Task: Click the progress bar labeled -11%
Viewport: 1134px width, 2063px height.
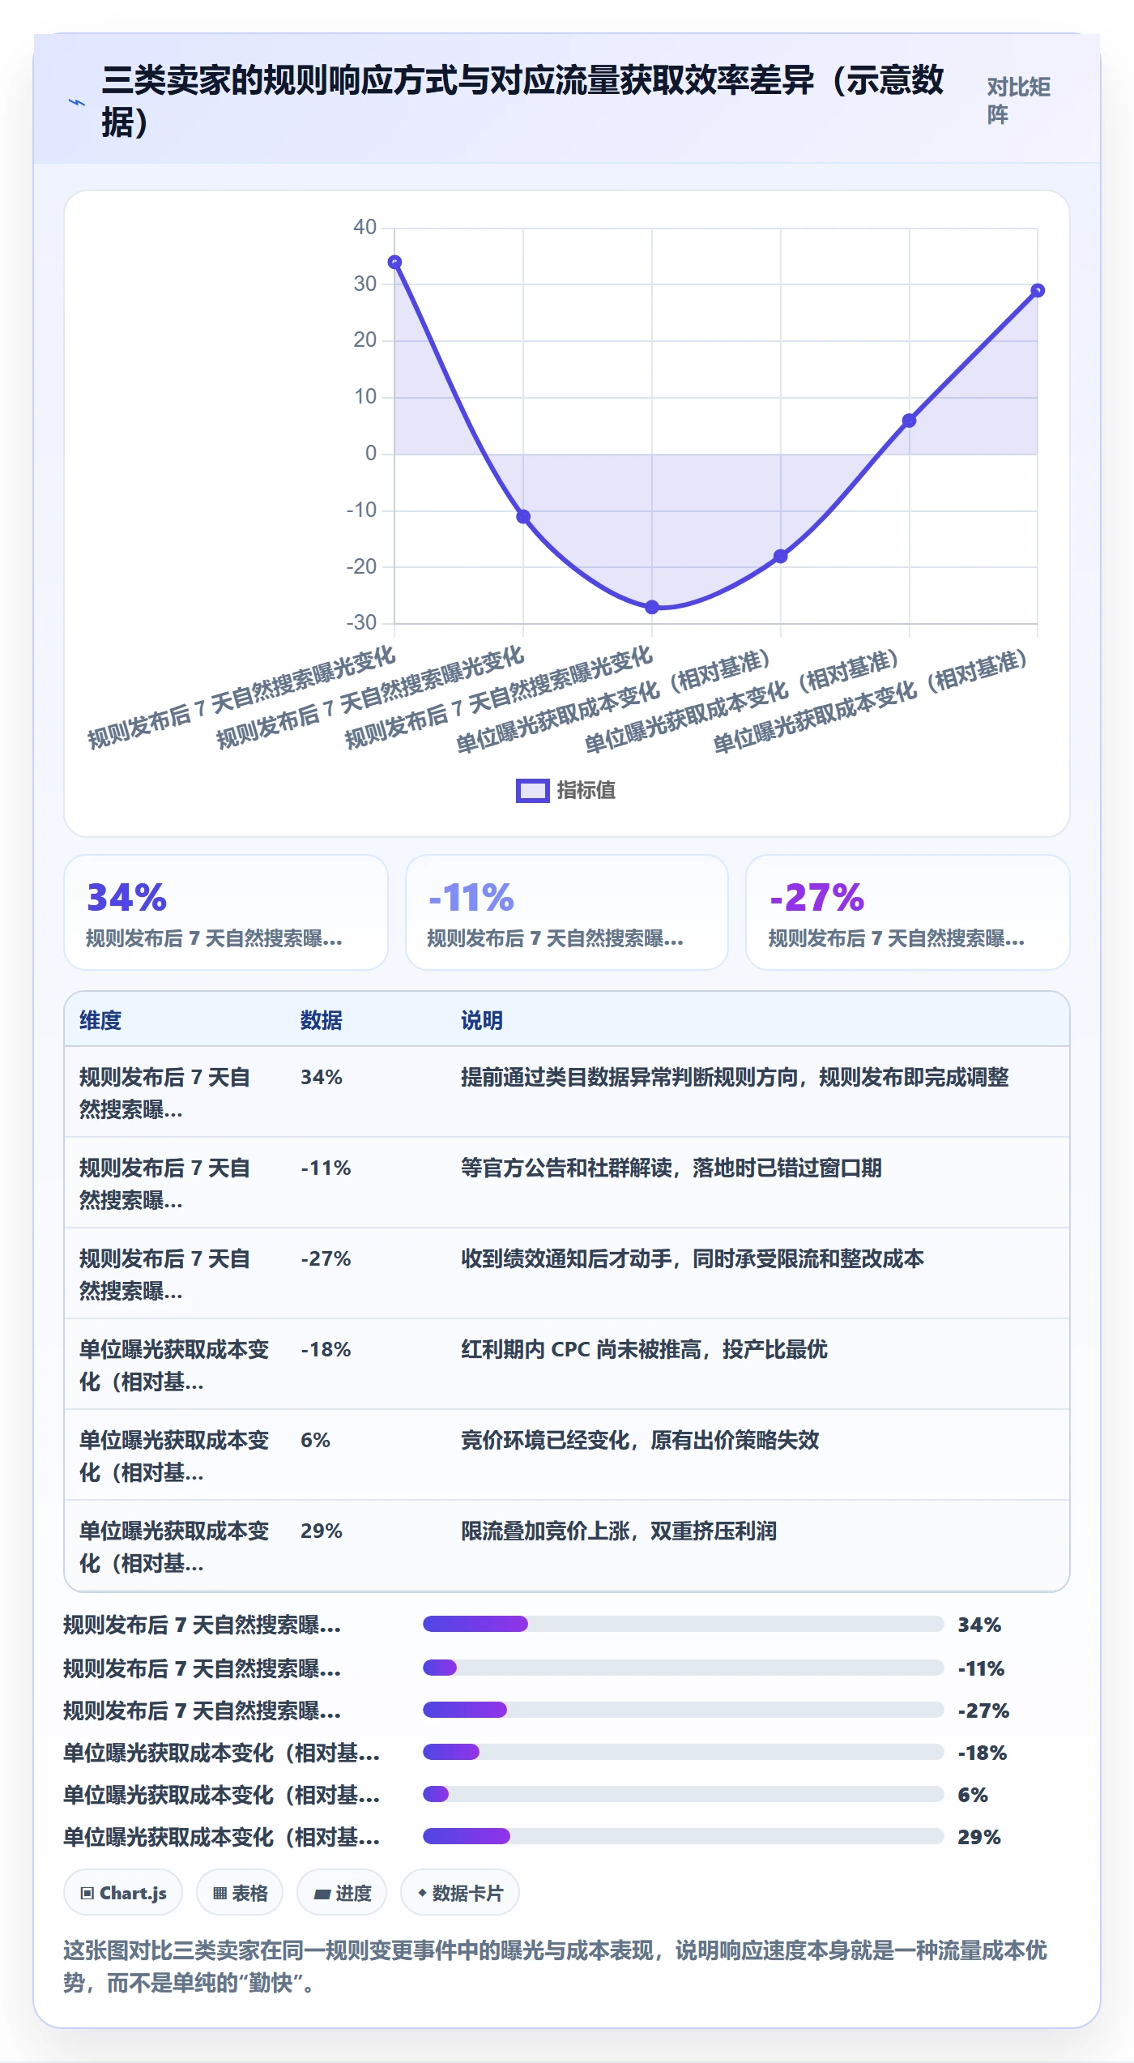Action: tap(683, 1668)
